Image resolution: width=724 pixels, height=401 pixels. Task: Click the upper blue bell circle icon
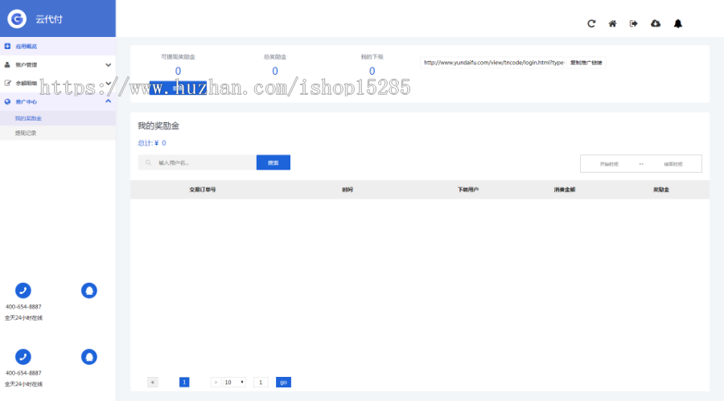click(89, 290)
